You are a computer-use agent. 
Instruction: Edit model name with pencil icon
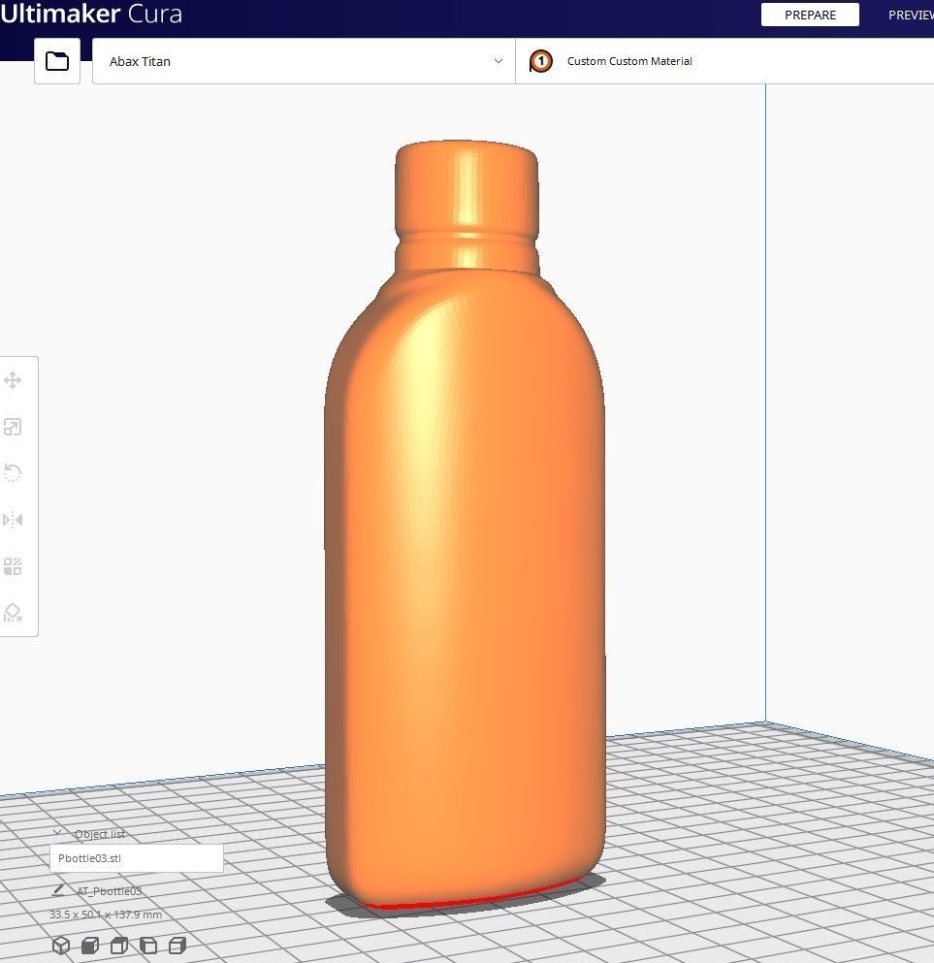click(58, 890)
